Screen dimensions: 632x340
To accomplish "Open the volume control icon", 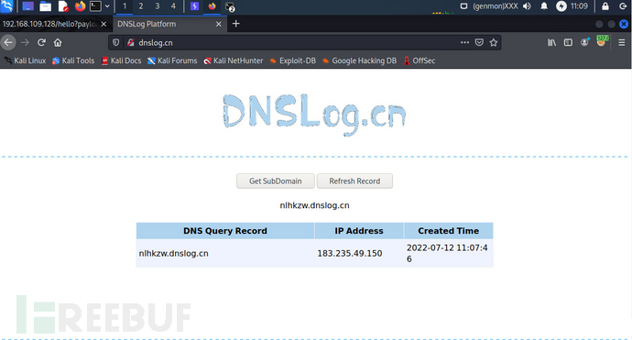I will [x=527, y=6].
